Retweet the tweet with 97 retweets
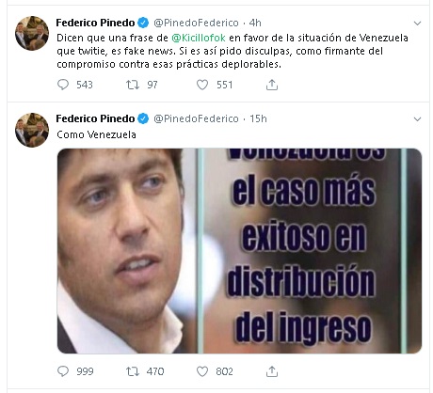433x393 pixels. (133, 85)
